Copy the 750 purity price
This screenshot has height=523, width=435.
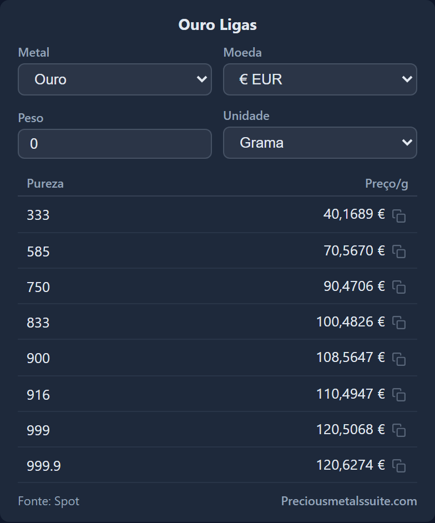coord(399,287)
